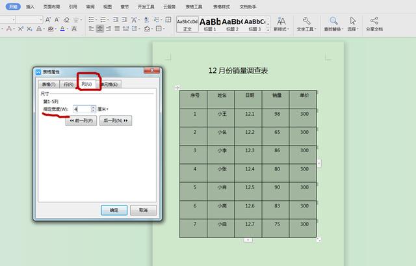
Task: Click the text highlight pen icon
Action: pyautogui.click(x=50, y=29)
